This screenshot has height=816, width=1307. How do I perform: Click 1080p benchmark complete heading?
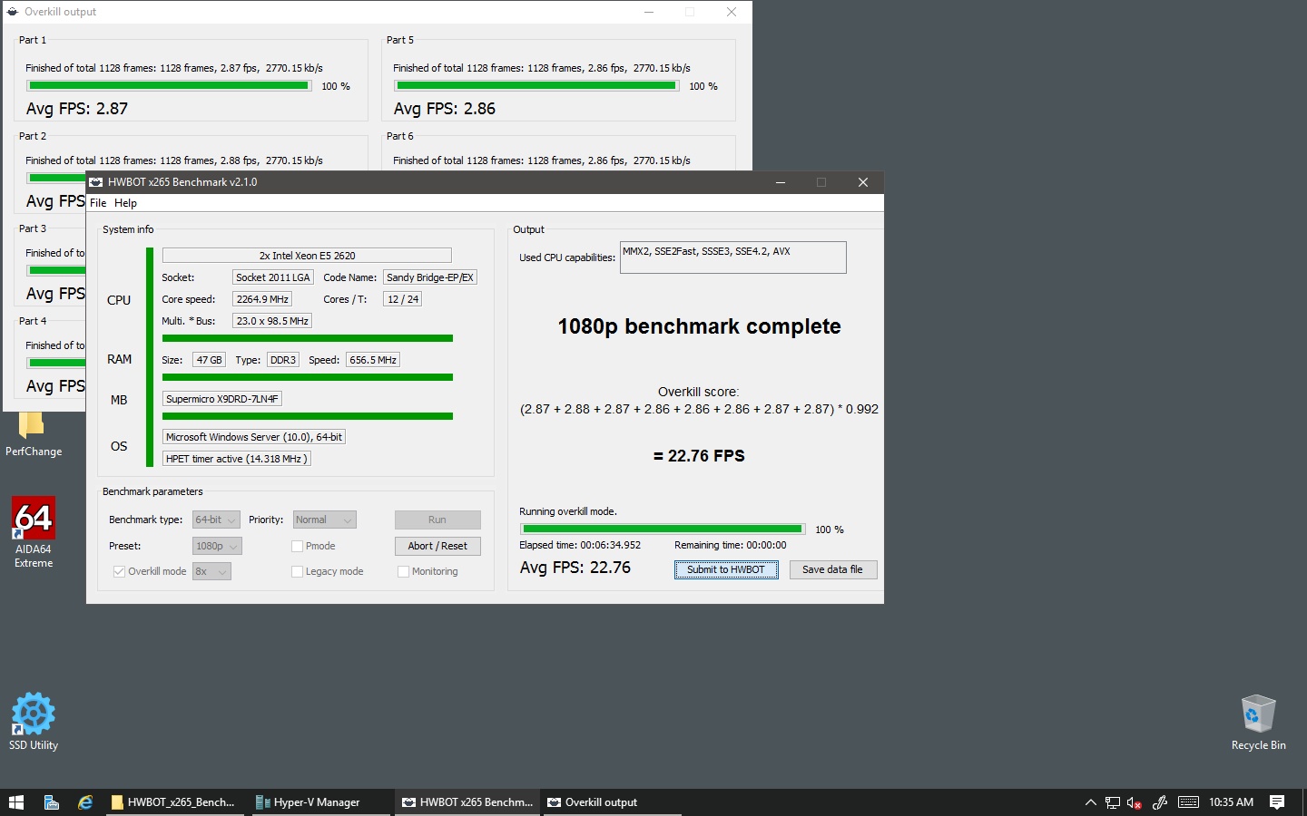point(699,326)
